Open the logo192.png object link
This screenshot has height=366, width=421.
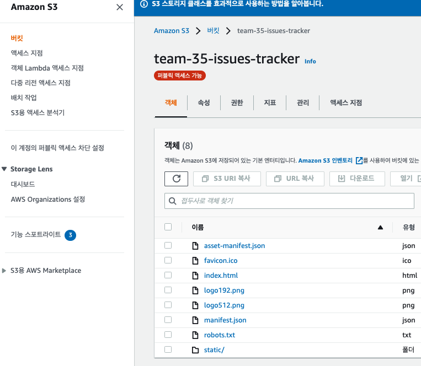click(224, 290)
